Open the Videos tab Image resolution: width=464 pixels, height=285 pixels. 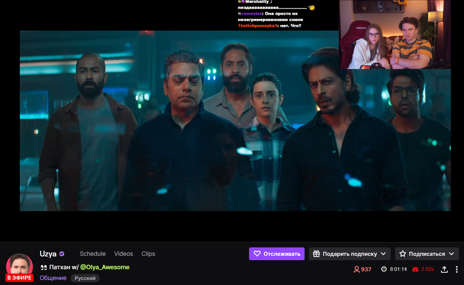click(124, 254)
